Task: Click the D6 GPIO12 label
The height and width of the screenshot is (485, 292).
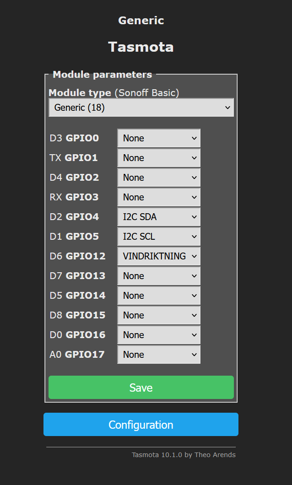Action: tap(77, 256)
